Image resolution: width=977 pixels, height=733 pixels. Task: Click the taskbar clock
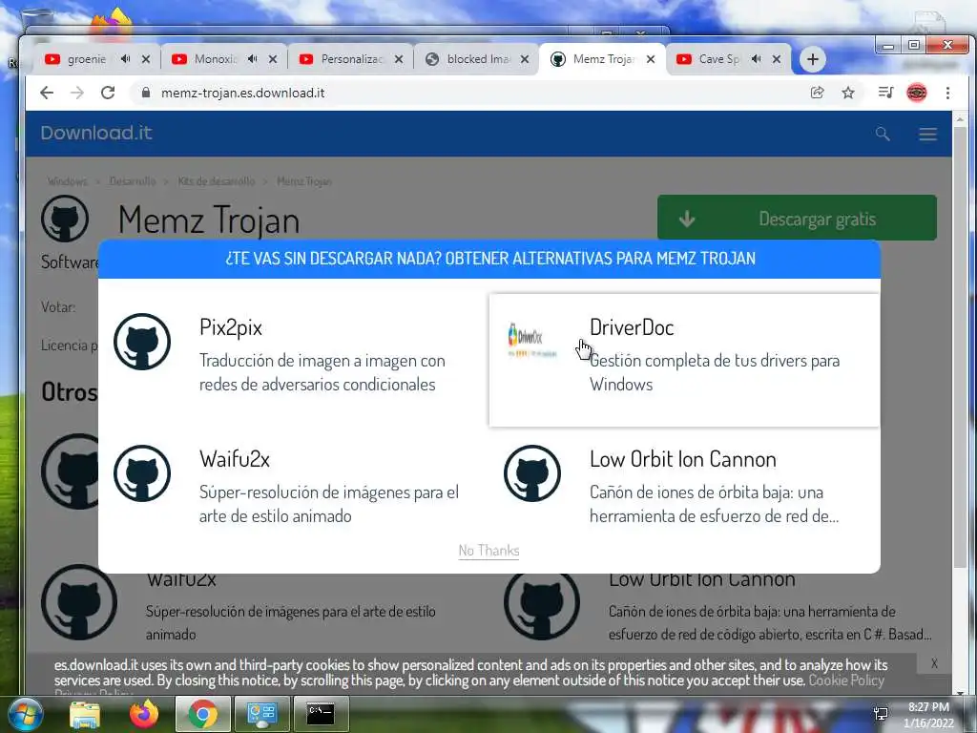point(927,715)
